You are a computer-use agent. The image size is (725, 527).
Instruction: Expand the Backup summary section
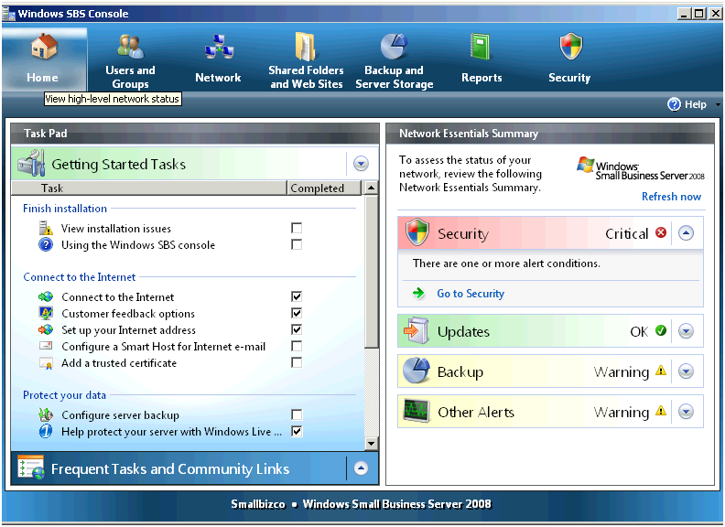click(x=687, y=371)
